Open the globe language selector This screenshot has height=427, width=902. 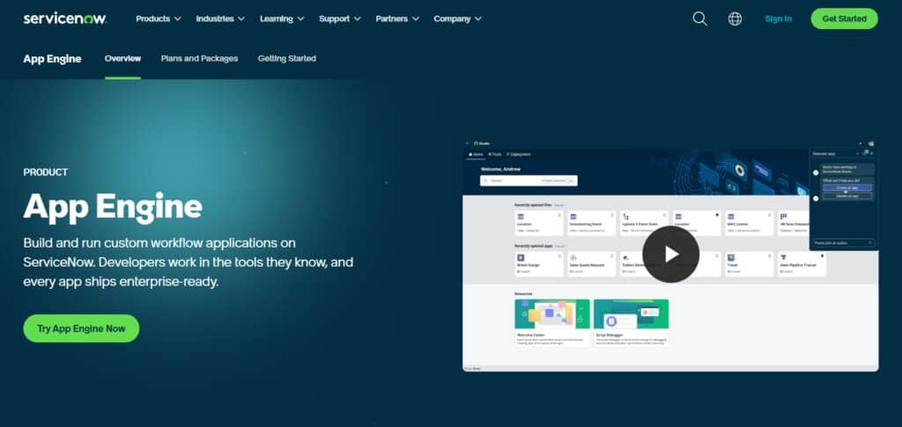click(x=735, y=19)
